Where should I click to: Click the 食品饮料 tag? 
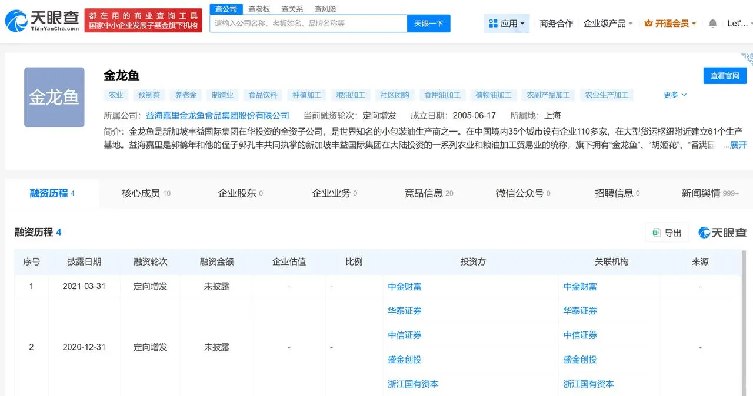[x=263, y=95]
